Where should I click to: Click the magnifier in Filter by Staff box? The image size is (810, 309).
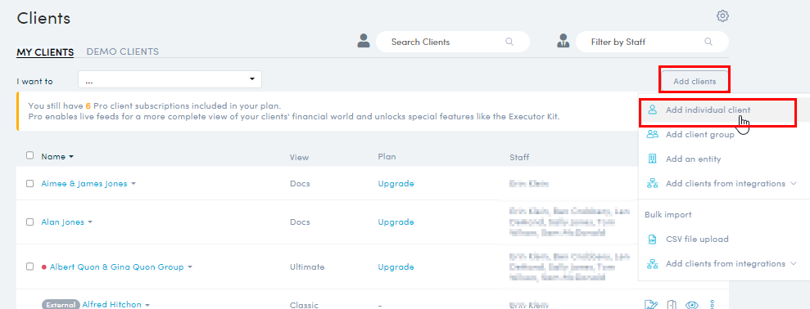[x=708, y=42]
